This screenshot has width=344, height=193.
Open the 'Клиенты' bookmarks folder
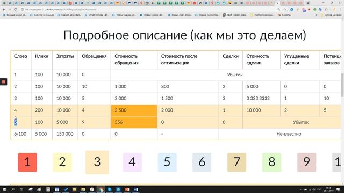(284, 15)
